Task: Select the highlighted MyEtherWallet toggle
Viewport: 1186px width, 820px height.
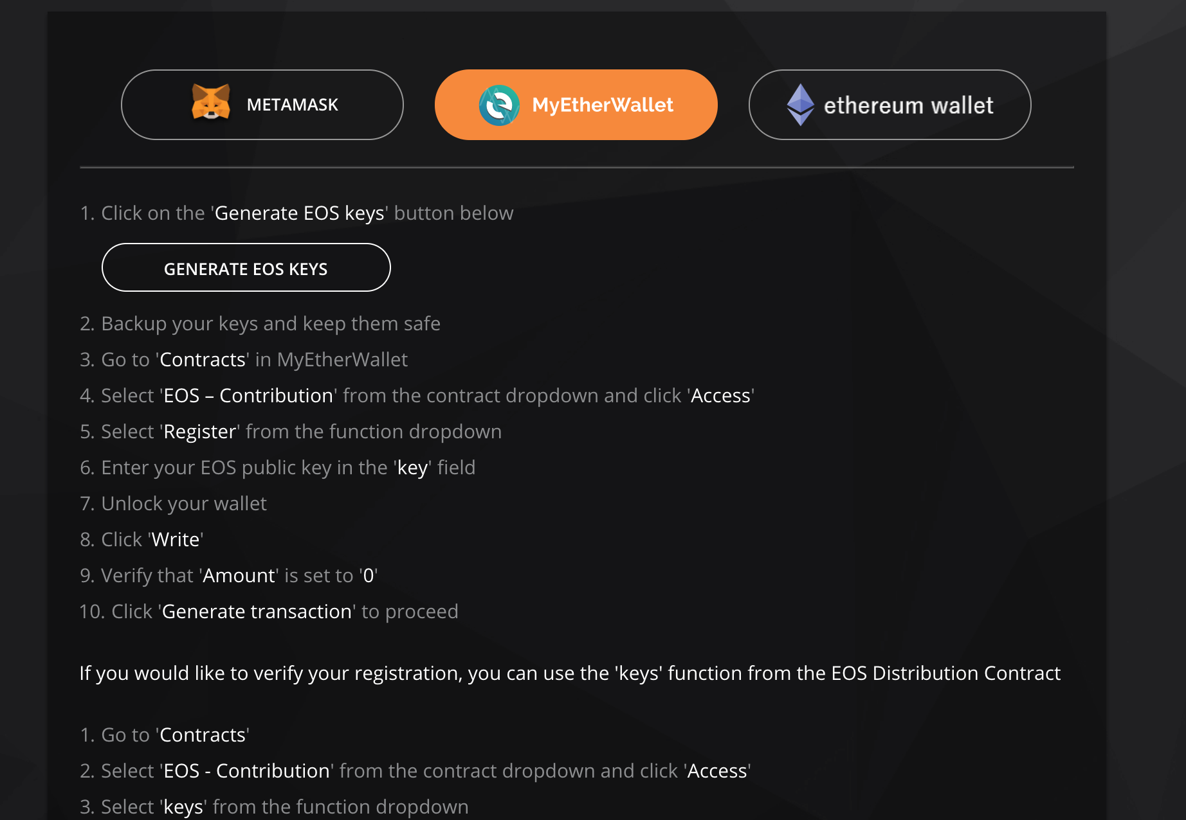Action: click(x=576, y=104)
